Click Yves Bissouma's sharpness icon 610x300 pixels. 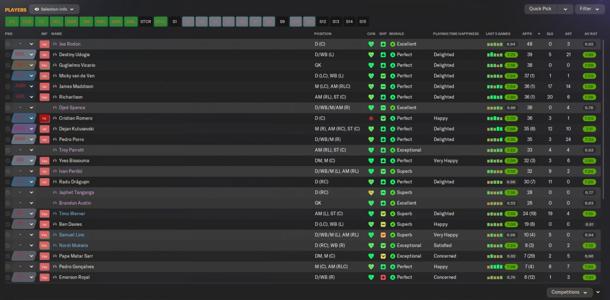383,160
